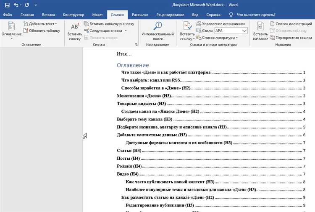Open the Оглавление table of contents button
Viewport: 315px width, 212px height.
(x=11, y=31)
